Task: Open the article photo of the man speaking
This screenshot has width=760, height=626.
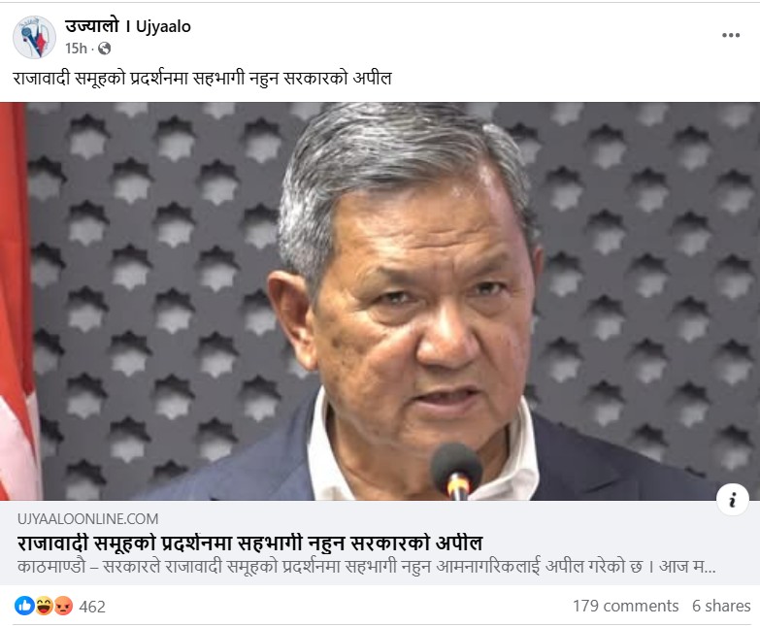Action: point(380,301)
